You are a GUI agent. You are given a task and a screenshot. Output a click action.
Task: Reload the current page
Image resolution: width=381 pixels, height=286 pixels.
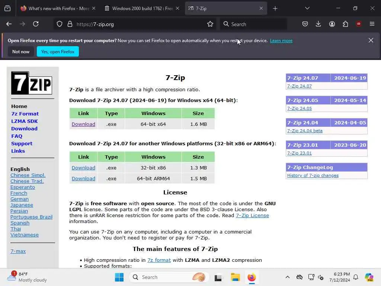point(36,24)
